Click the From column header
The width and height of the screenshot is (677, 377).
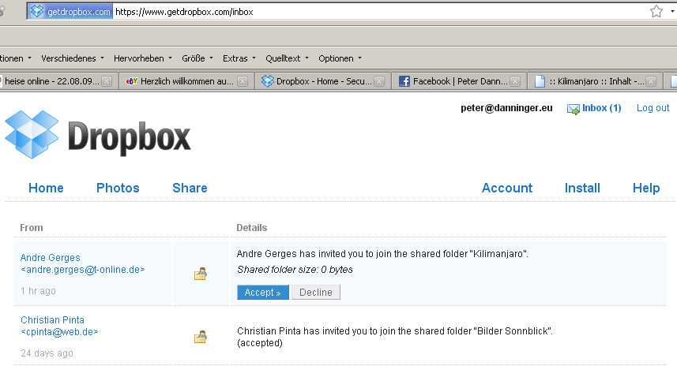pos(31,227)
